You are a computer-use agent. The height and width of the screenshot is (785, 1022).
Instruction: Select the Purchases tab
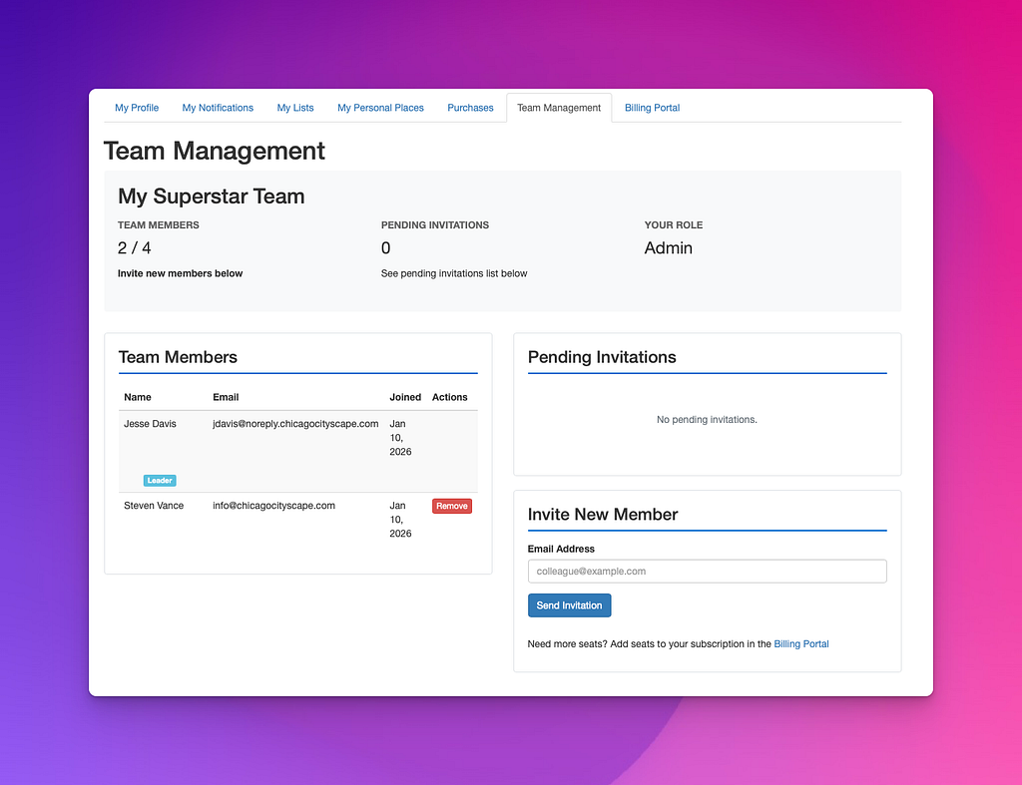click(470, 108)
